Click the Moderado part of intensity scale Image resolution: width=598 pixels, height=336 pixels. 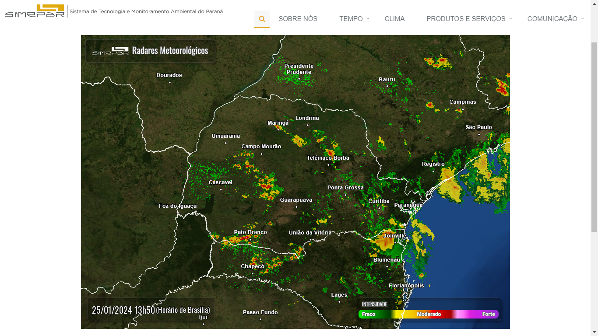pos(429,314)
